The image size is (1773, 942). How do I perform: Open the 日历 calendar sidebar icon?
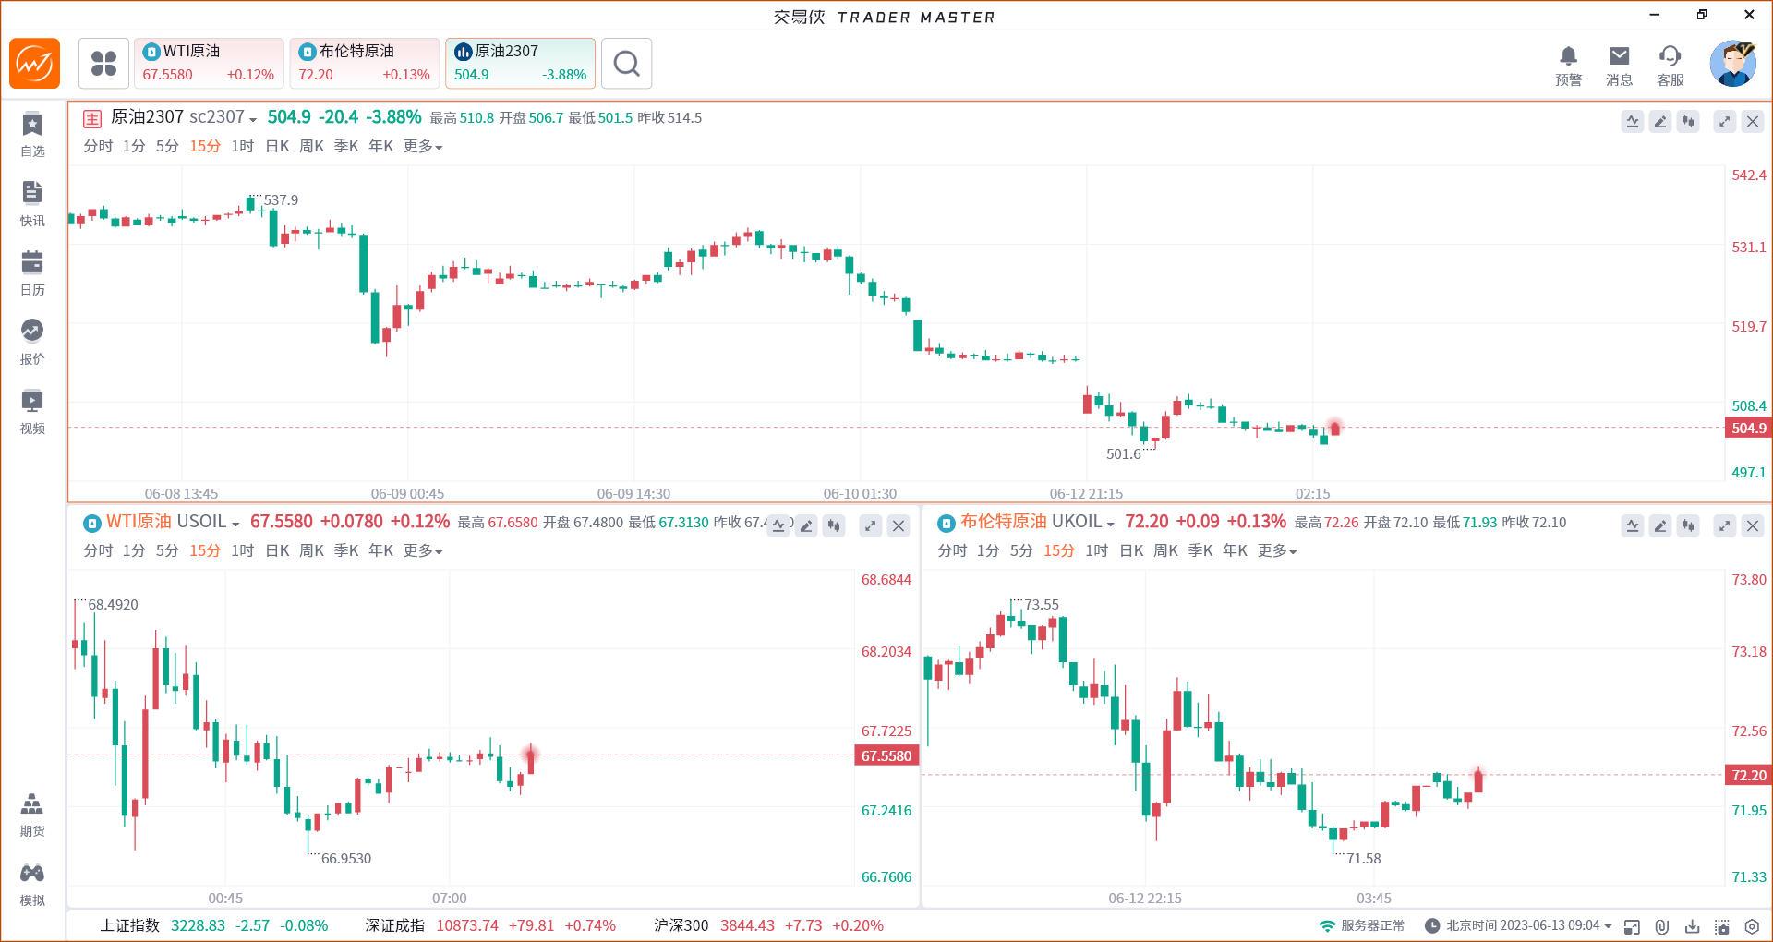pos(32,273)
